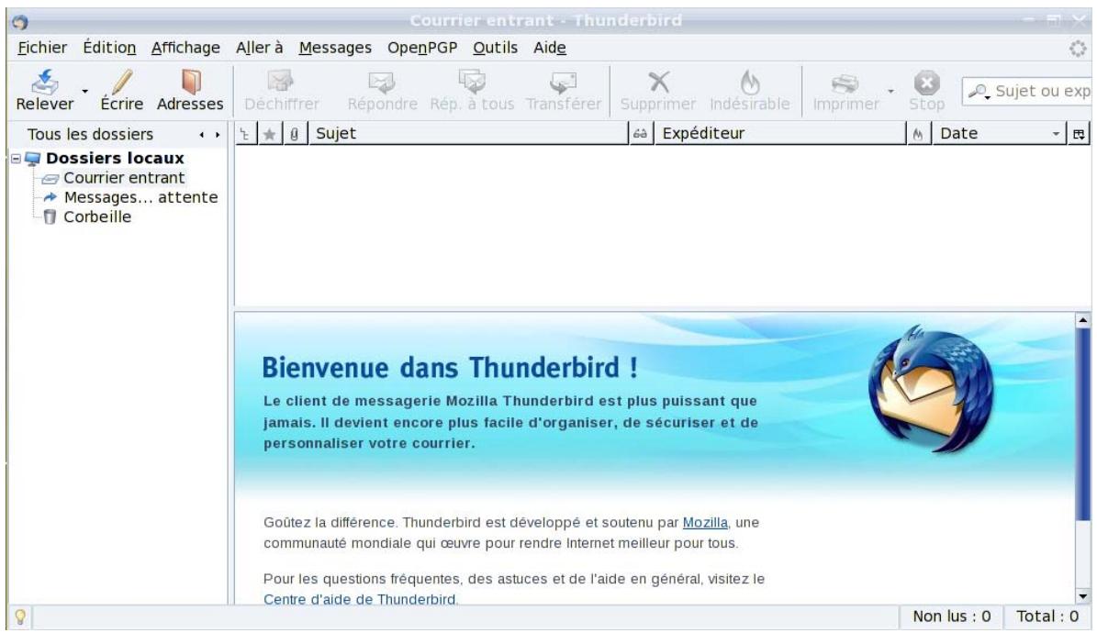Screen dimensions: 1097x633
Task: Switch to next folder view arrow
Action: (218, 134)
